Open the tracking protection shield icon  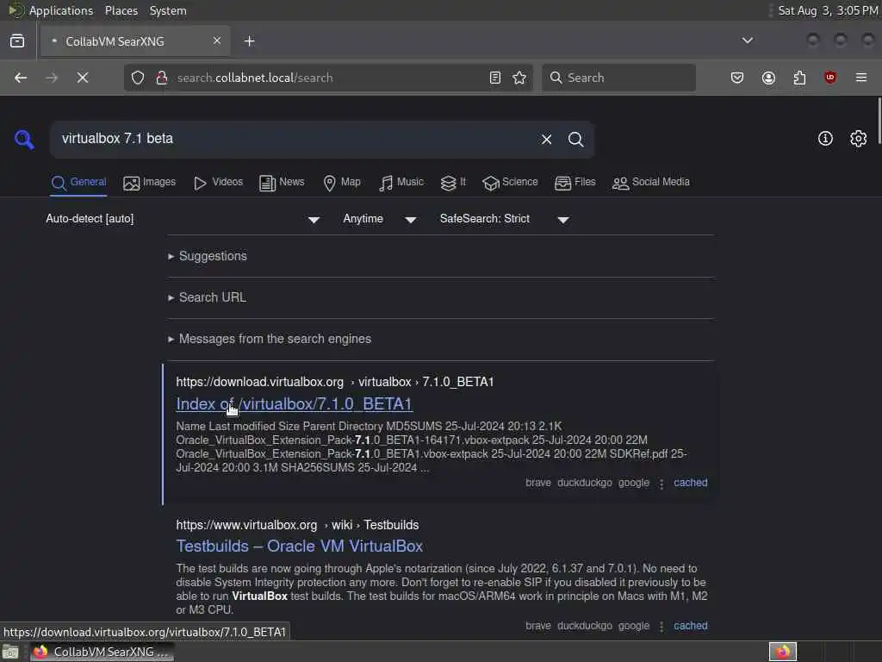(x=138, y=78)
